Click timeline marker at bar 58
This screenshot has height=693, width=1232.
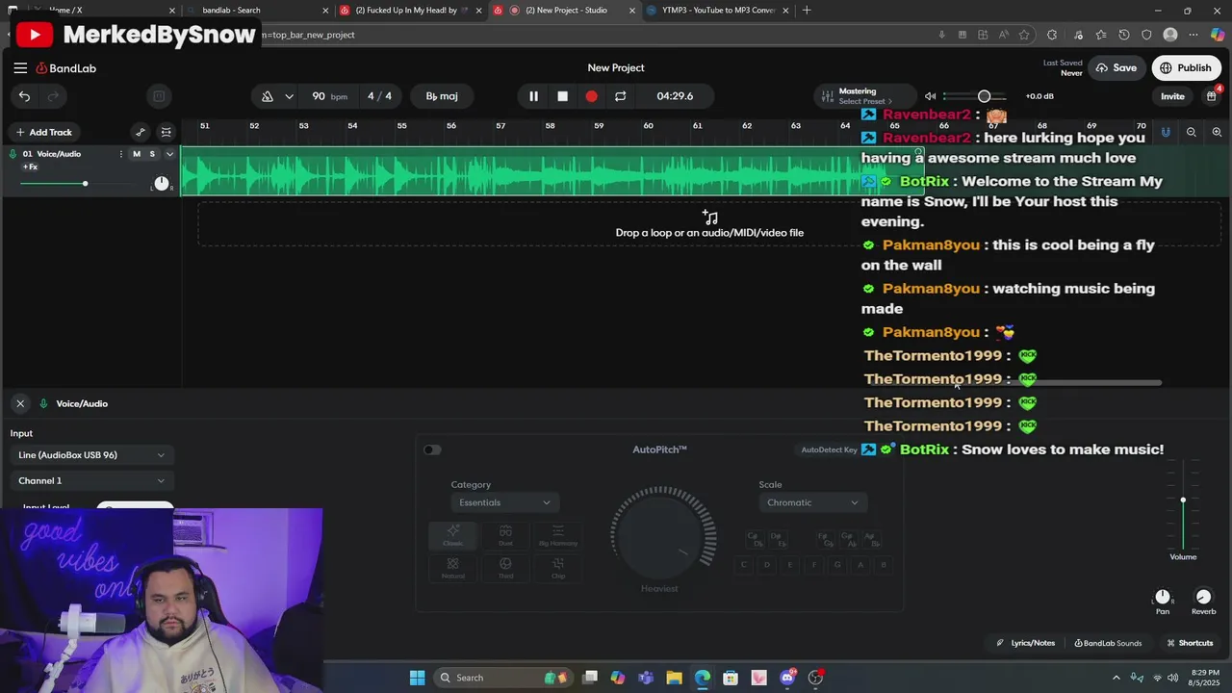550,126
